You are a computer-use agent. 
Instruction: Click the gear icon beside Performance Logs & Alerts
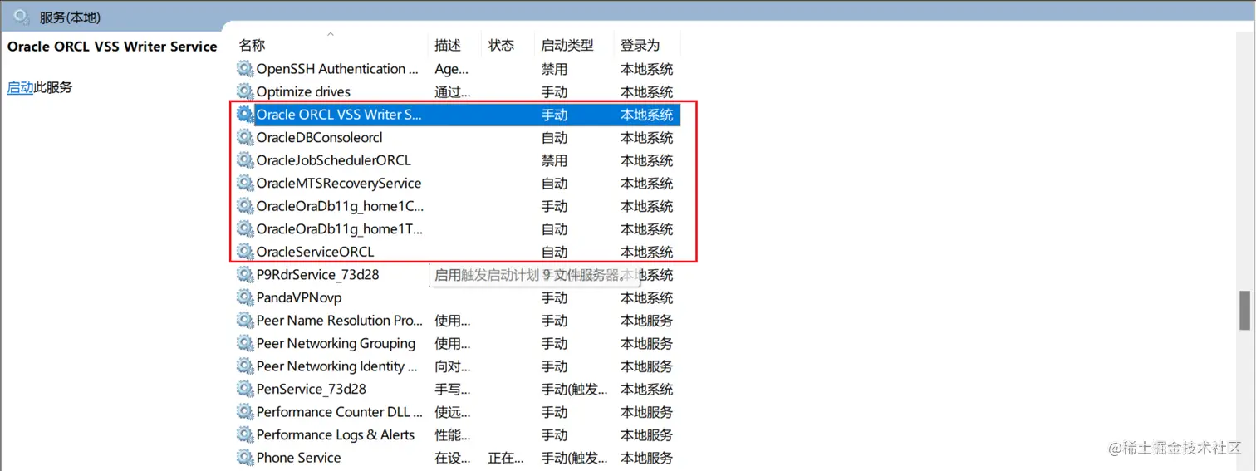pos(245,434)
